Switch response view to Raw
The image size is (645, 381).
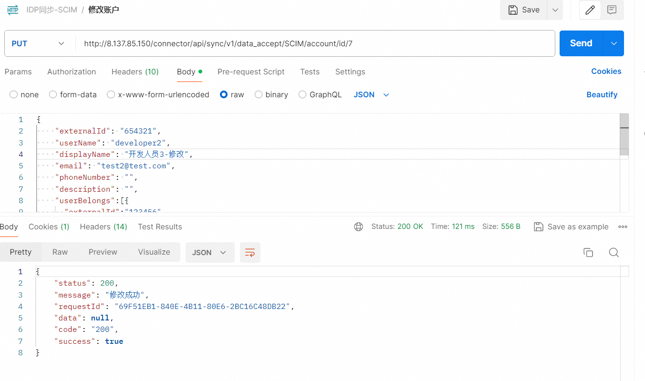click(60, 252)
